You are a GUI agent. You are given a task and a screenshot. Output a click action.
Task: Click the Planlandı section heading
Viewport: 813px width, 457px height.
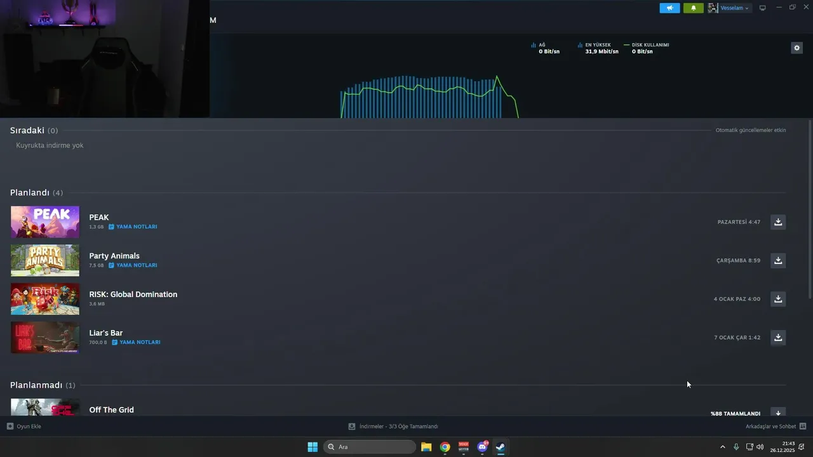[x=30, y=192]
